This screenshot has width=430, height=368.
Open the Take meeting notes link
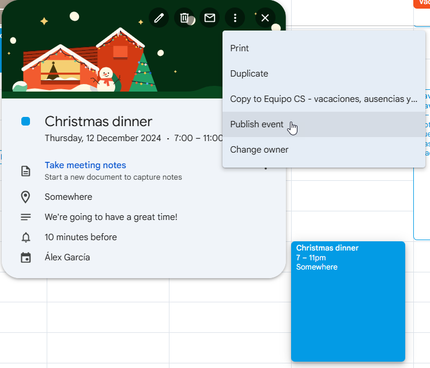pos(85,165)
